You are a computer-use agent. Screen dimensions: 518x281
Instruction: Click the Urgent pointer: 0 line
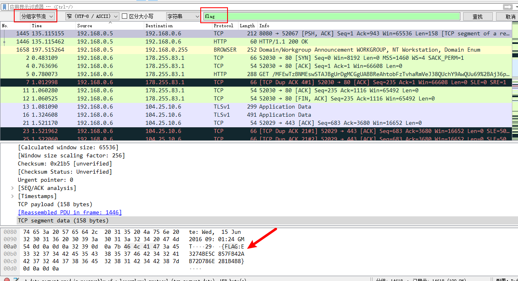click(x=46, y=180)
